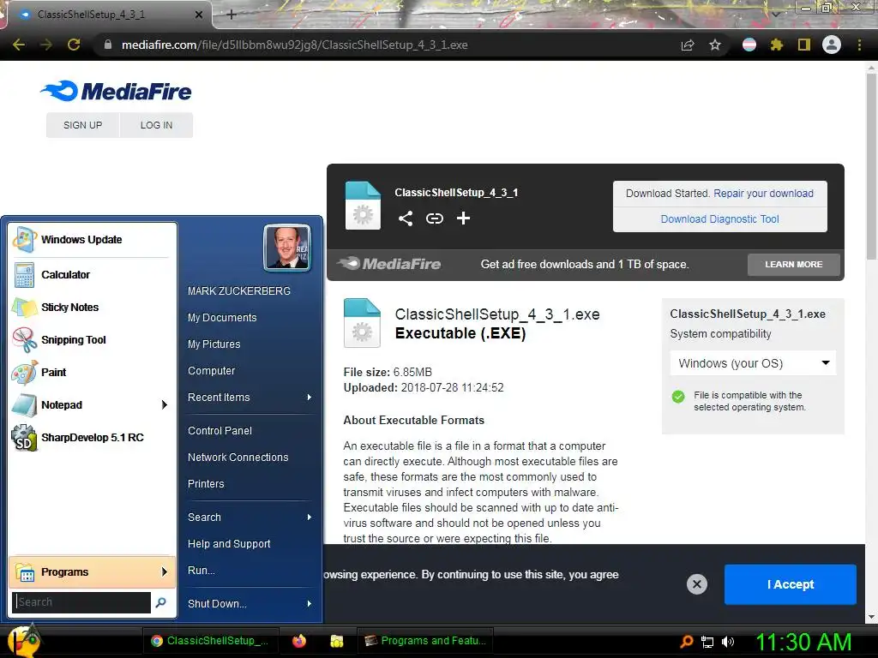
Task: Launch Calculator from start menu
Action: (x=93, y=275)
